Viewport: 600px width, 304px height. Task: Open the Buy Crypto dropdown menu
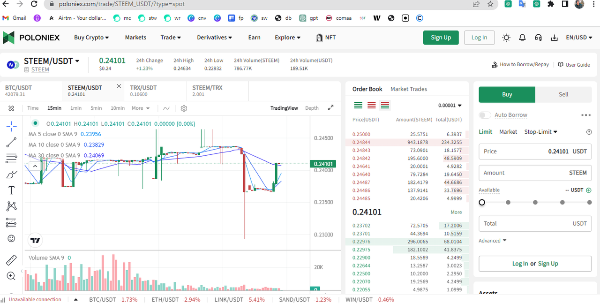point(91,38)
